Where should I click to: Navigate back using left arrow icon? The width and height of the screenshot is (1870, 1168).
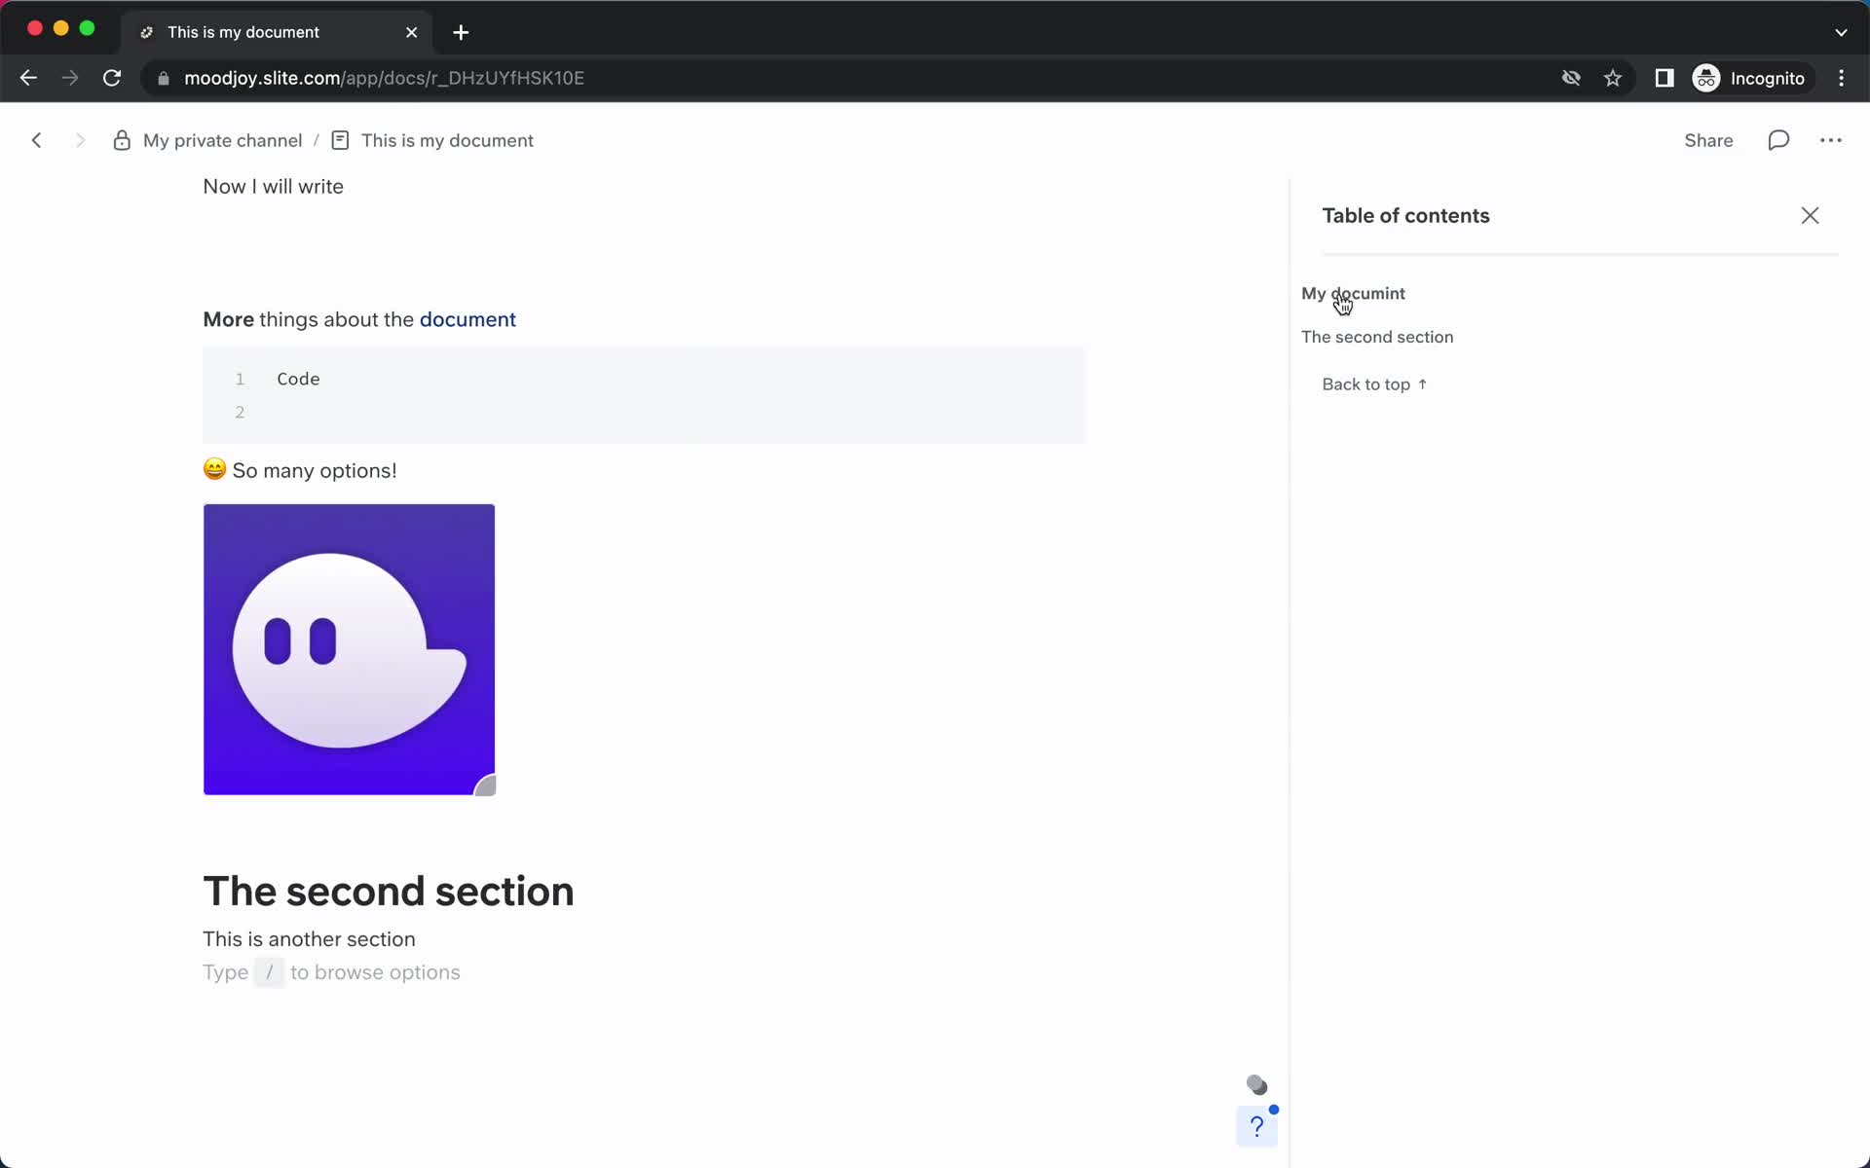[36, 140]
